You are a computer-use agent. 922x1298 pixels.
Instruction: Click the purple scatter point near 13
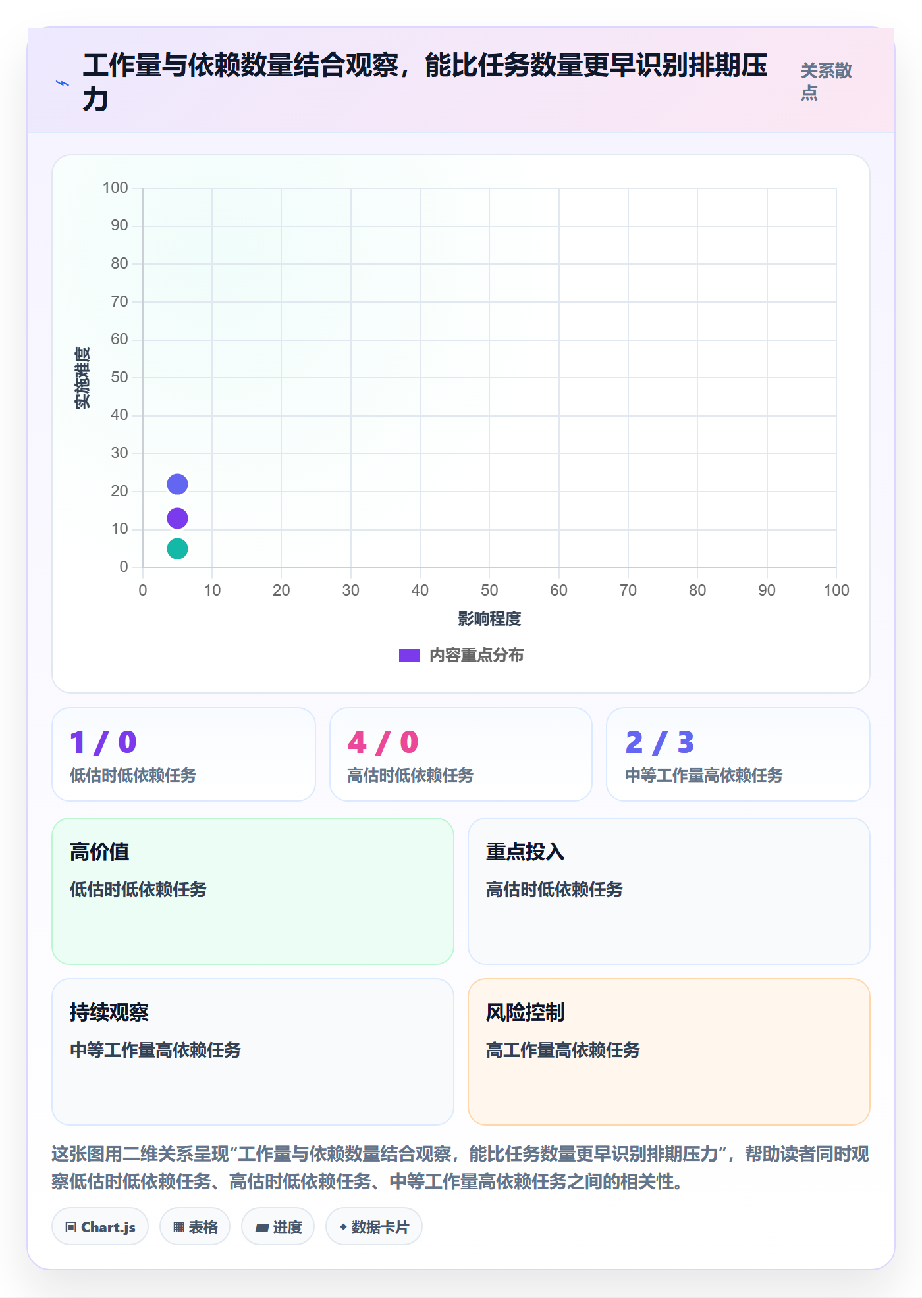(x=177, y=519)
